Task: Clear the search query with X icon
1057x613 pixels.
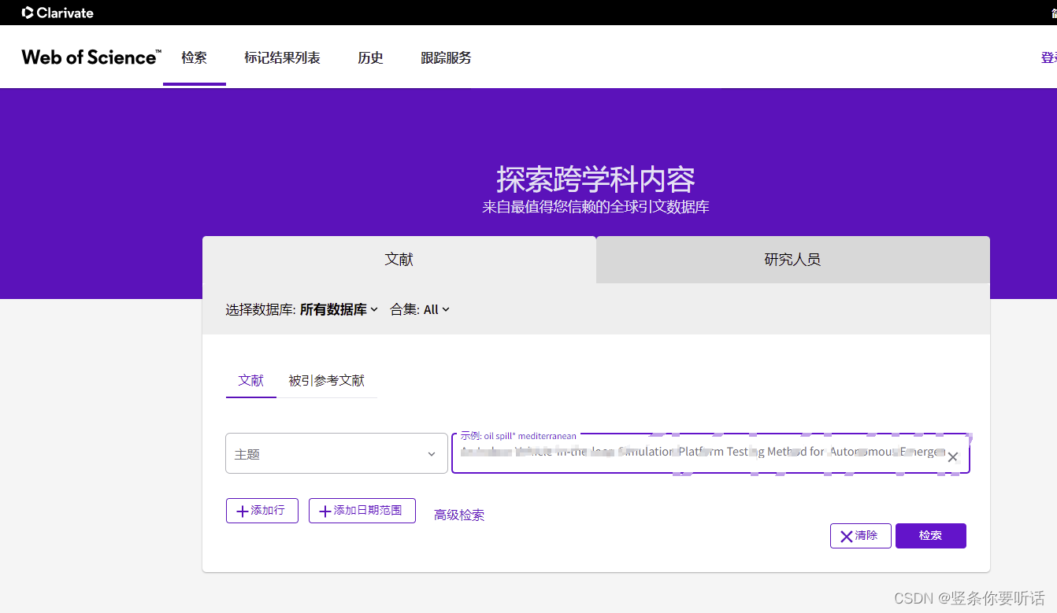Action: (x=952, y=456)
